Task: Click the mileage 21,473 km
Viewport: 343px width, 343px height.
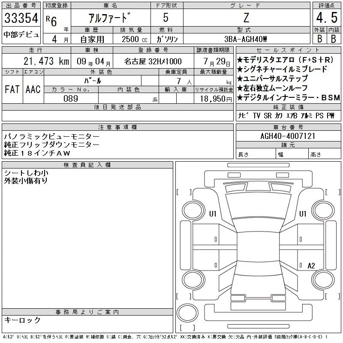Action: click(x=46, y=61)
